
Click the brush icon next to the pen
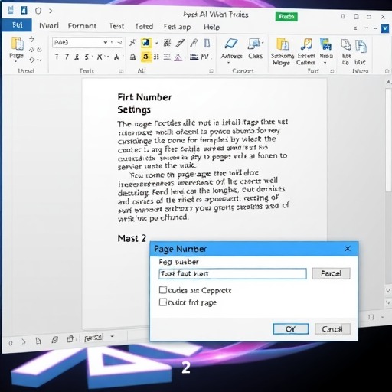194,43
